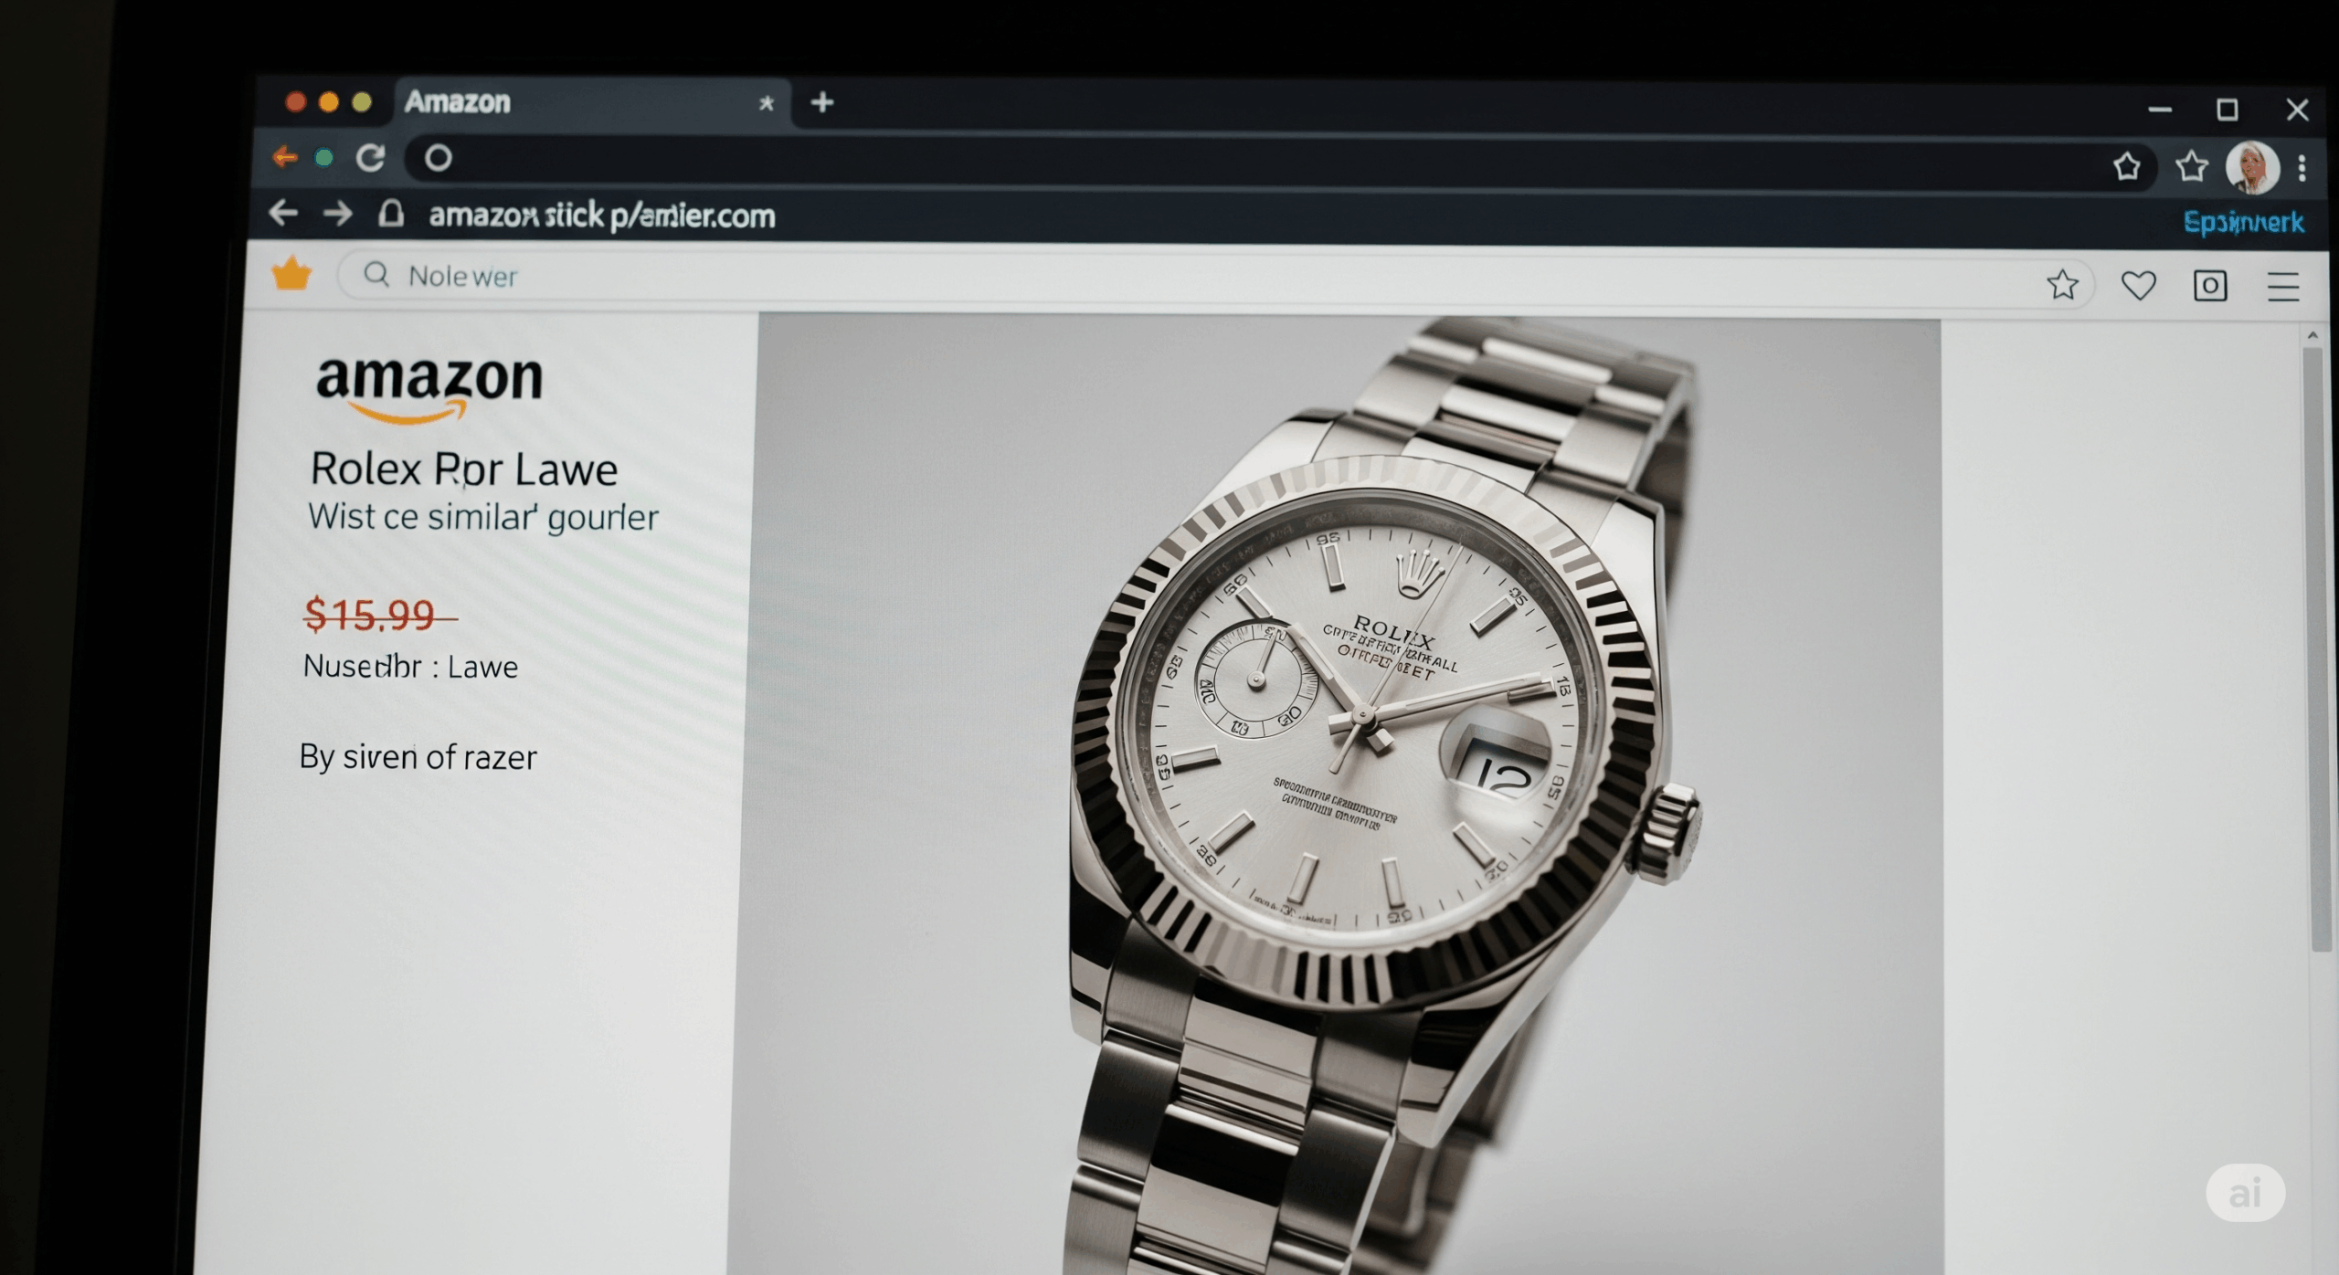Viewport: 2339px width, 1275px height.
Task: Focus the Nole wer search field
Action: pos(1215,278)
